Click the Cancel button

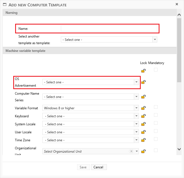(x=98, y=167)
